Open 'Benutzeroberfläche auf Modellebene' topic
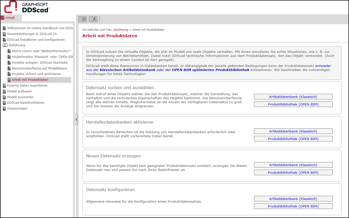The height and width of the screenshot is (218, 349). (37, 68)
